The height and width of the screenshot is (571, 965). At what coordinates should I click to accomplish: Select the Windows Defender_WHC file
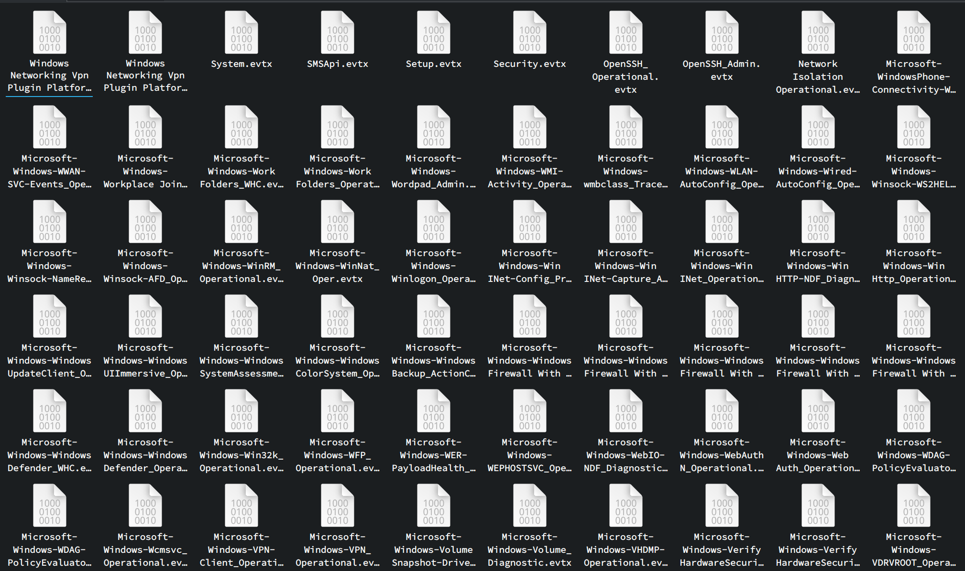point(50,411)
